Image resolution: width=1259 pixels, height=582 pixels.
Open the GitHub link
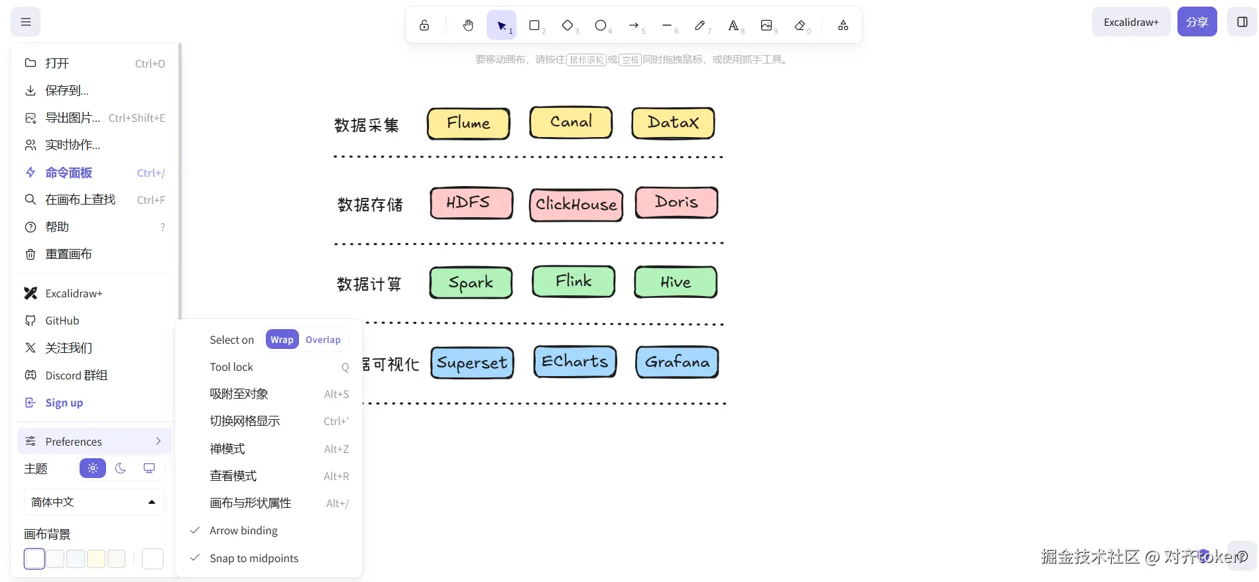point(94,320)
